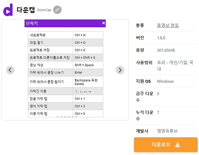Screen dimensions: 199x155
Task: Click the 영상 재생 shortcut row
Action: pyautogui.click(x=66, y=65)
